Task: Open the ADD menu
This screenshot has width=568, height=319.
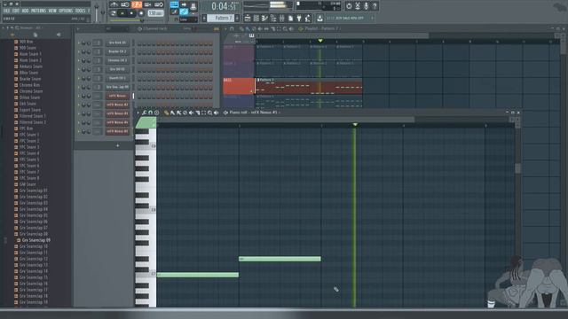Action: (x=25, y=11)
